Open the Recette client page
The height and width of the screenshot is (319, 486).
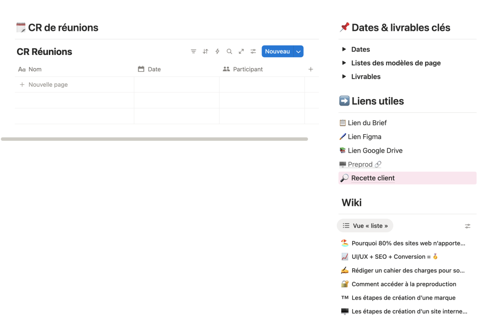click(373, 178)
